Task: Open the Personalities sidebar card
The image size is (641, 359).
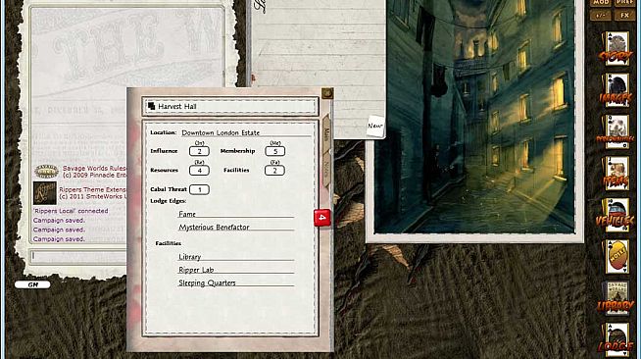Action: (616, 131)
